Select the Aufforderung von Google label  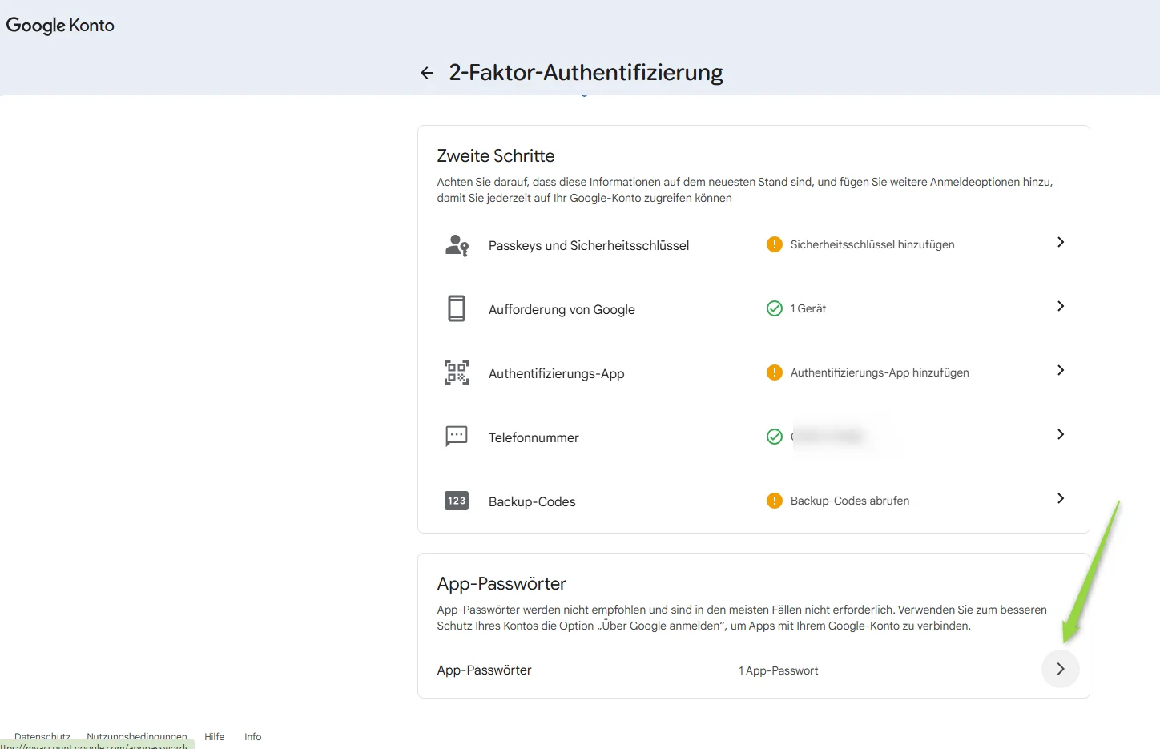point(562,309)
